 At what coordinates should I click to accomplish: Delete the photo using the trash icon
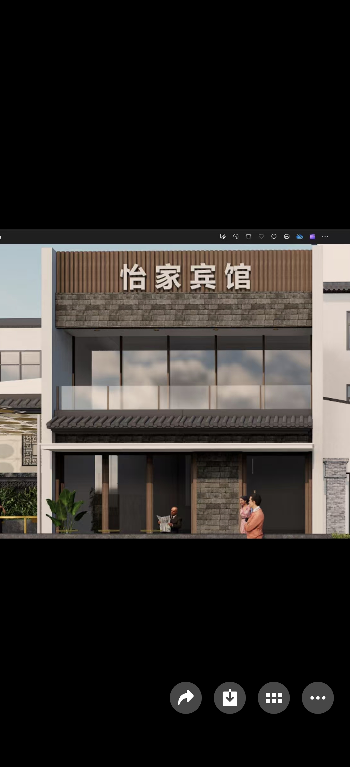pyautogui.click(x=248, y=236)
